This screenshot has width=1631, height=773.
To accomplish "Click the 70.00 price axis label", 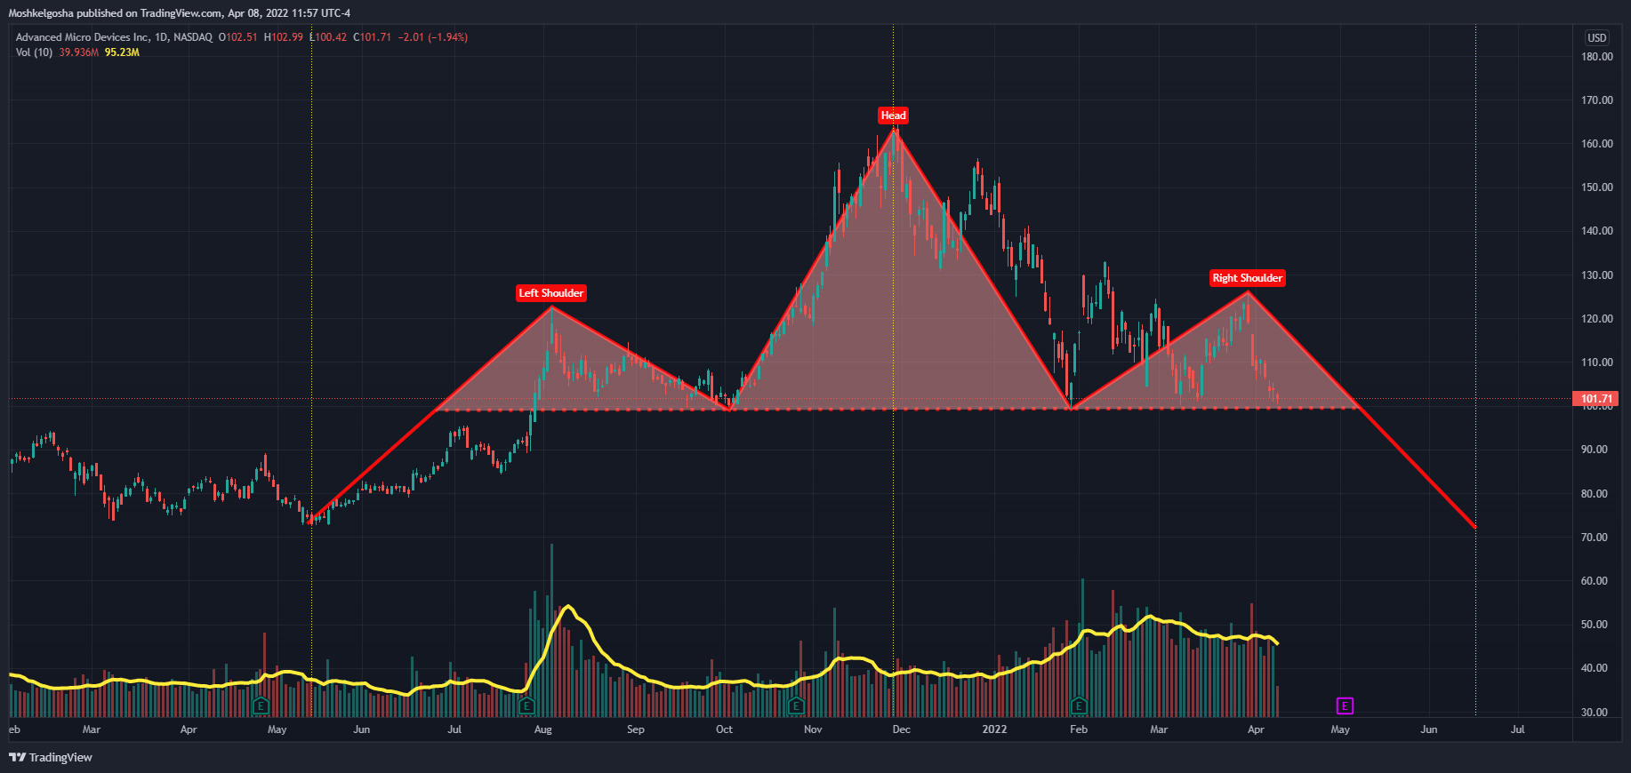I will pyautogui.click(x=1595, y=538).
